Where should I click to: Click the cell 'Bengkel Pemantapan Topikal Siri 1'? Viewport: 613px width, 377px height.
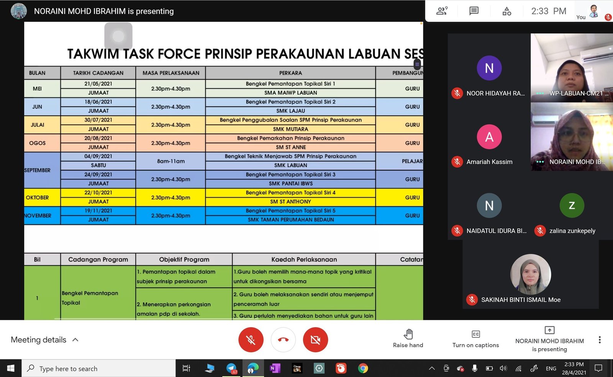tap(290, 84)
